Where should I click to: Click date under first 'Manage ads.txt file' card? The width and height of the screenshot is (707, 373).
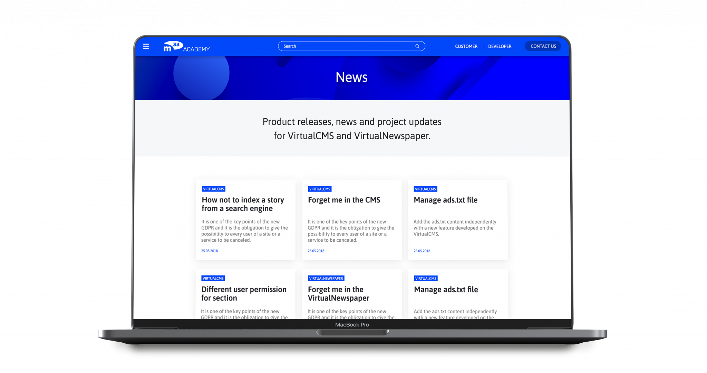[x=422, y=251]
